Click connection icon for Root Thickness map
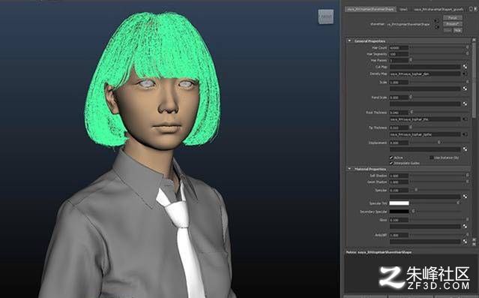 pyautogui.click(x=465, y=119)
